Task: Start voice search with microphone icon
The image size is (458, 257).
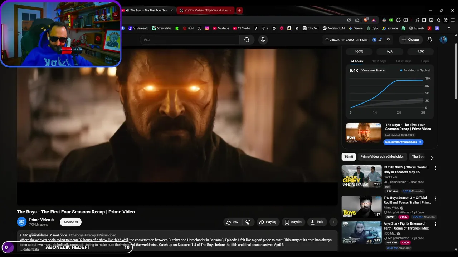Action: pyautogui.click(x=263, y=40)
